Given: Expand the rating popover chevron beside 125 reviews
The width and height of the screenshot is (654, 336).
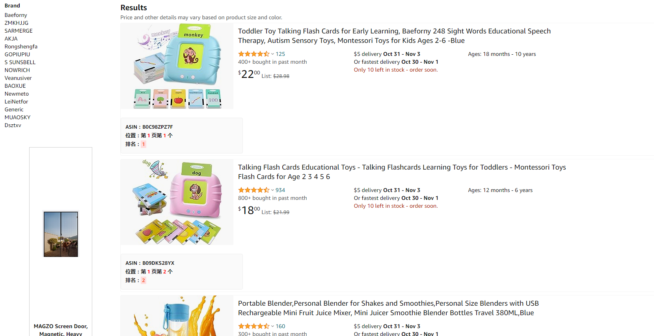Looking at the screenshot, I should pos(272,54).
